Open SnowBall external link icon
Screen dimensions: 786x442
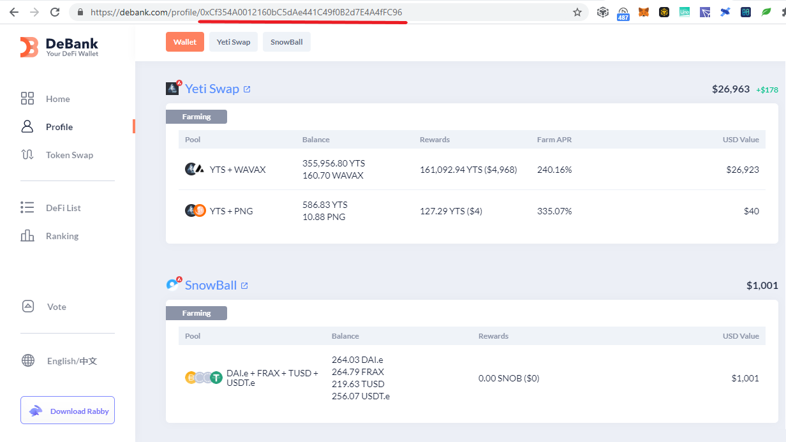pyautogui.click(x=244, y=286)
